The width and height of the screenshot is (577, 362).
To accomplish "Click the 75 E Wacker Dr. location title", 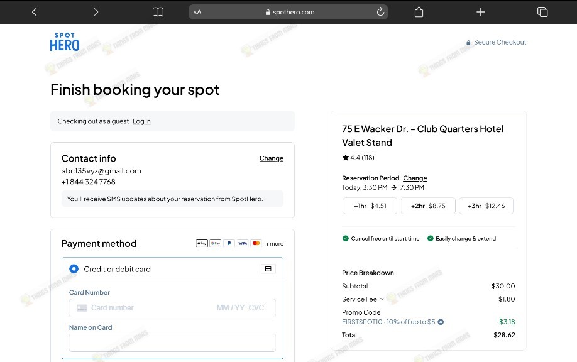I will [x=422, y=136].
